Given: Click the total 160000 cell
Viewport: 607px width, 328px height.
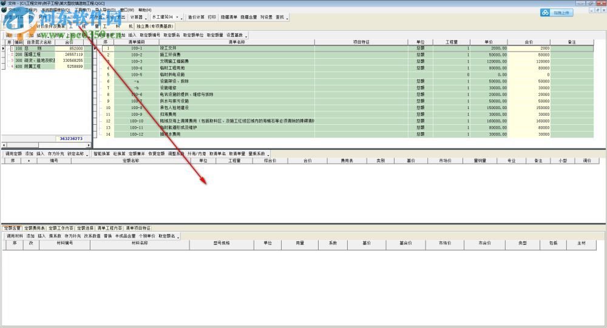Looking at the screenshot, I should click(x=529, y=121).
